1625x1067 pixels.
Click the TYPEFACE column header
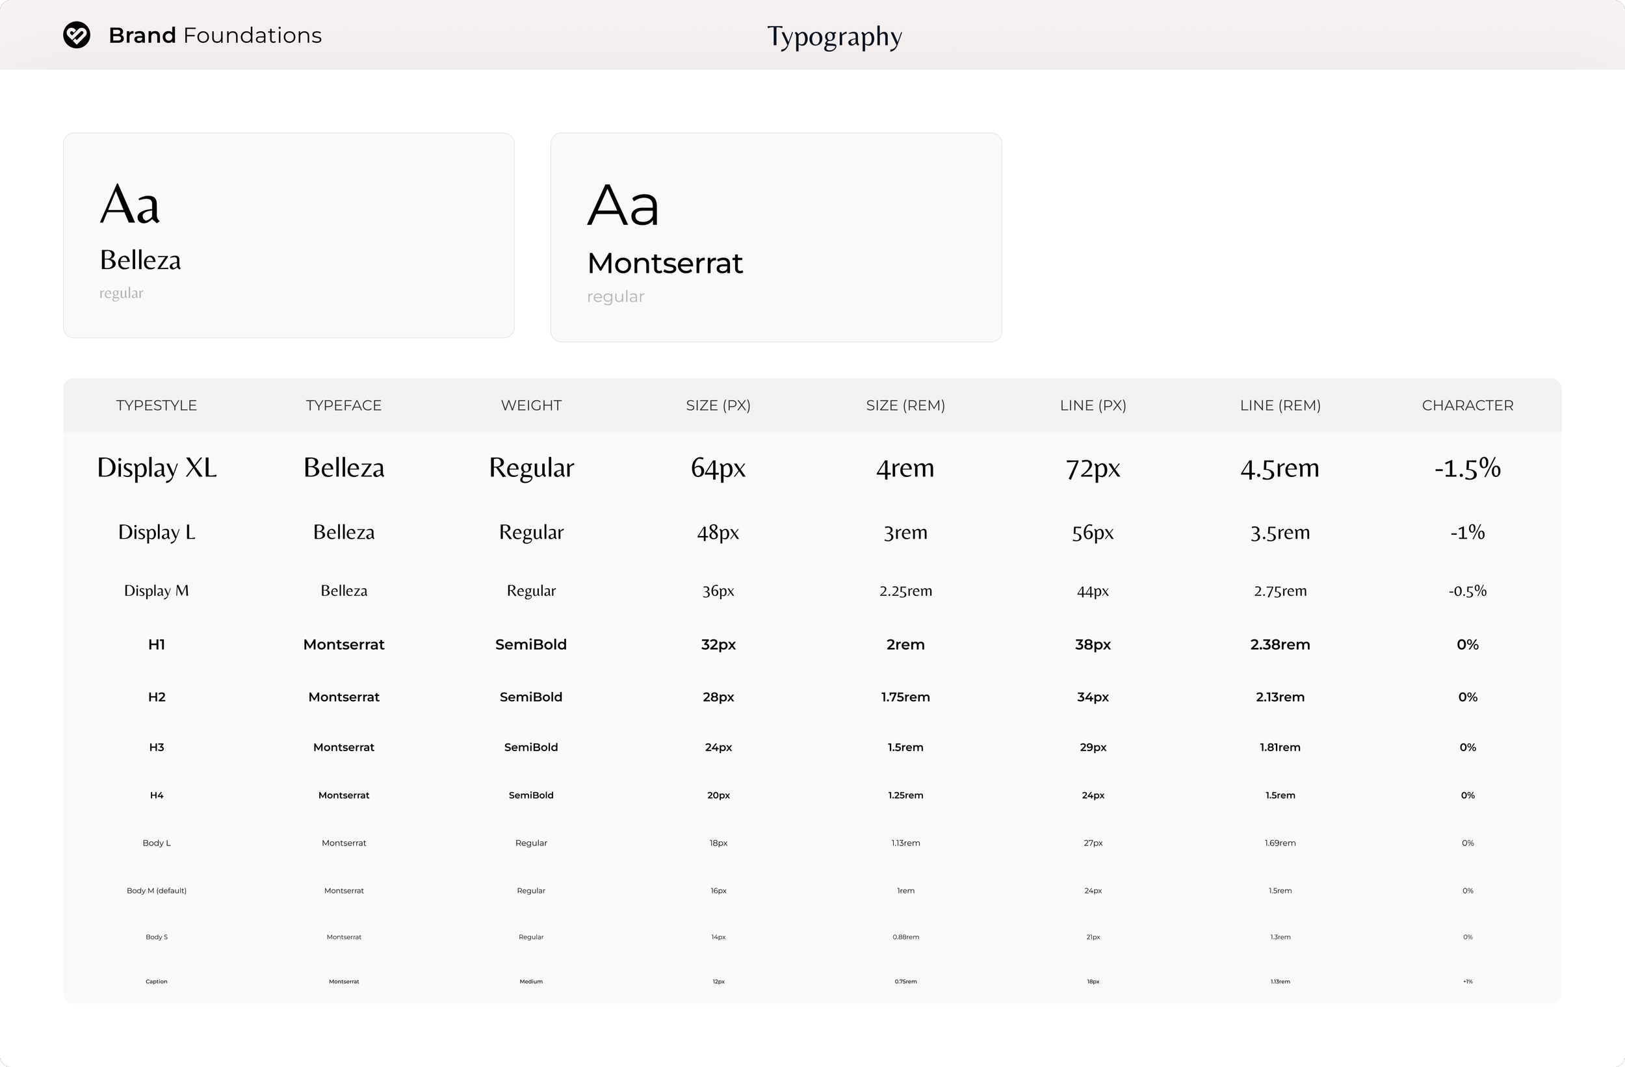tap(343, 405)
